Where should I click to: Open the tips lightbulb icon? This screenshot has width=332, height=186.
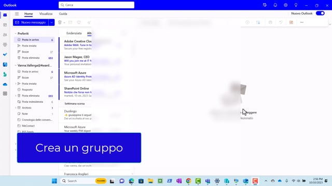296,5
